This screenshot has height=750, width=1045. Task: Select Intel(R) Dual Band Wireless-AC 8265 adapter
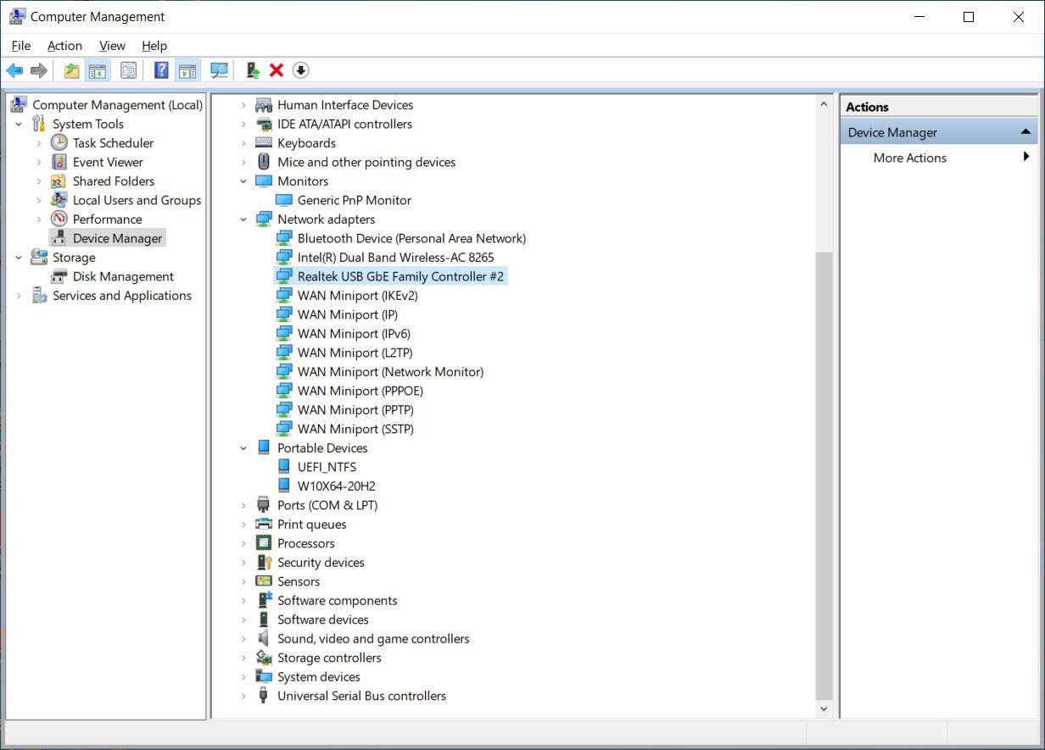395,258
